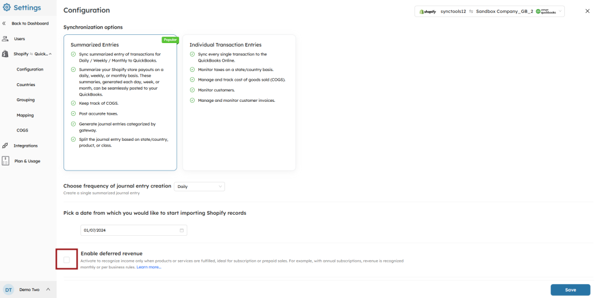Click the calendar icon in date field
The height and width of the screenshot is (298, 597).
(181, 230)
